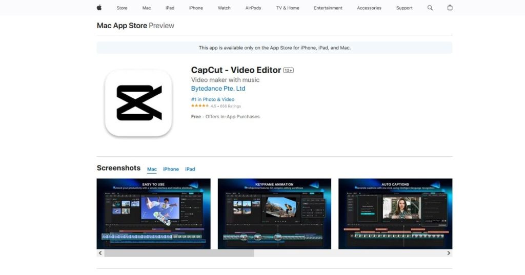
Task: Open the Mac menu item
Action: (x=146, y=8)
